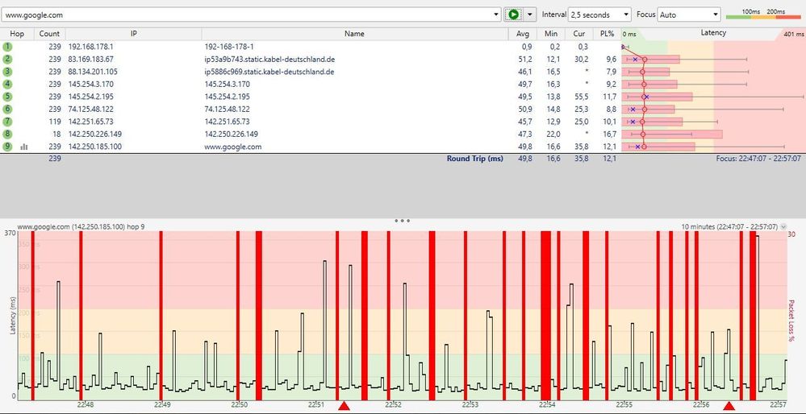
Task: Open the Interval 2,5 seconds dropdown
Action: (600, 14)
